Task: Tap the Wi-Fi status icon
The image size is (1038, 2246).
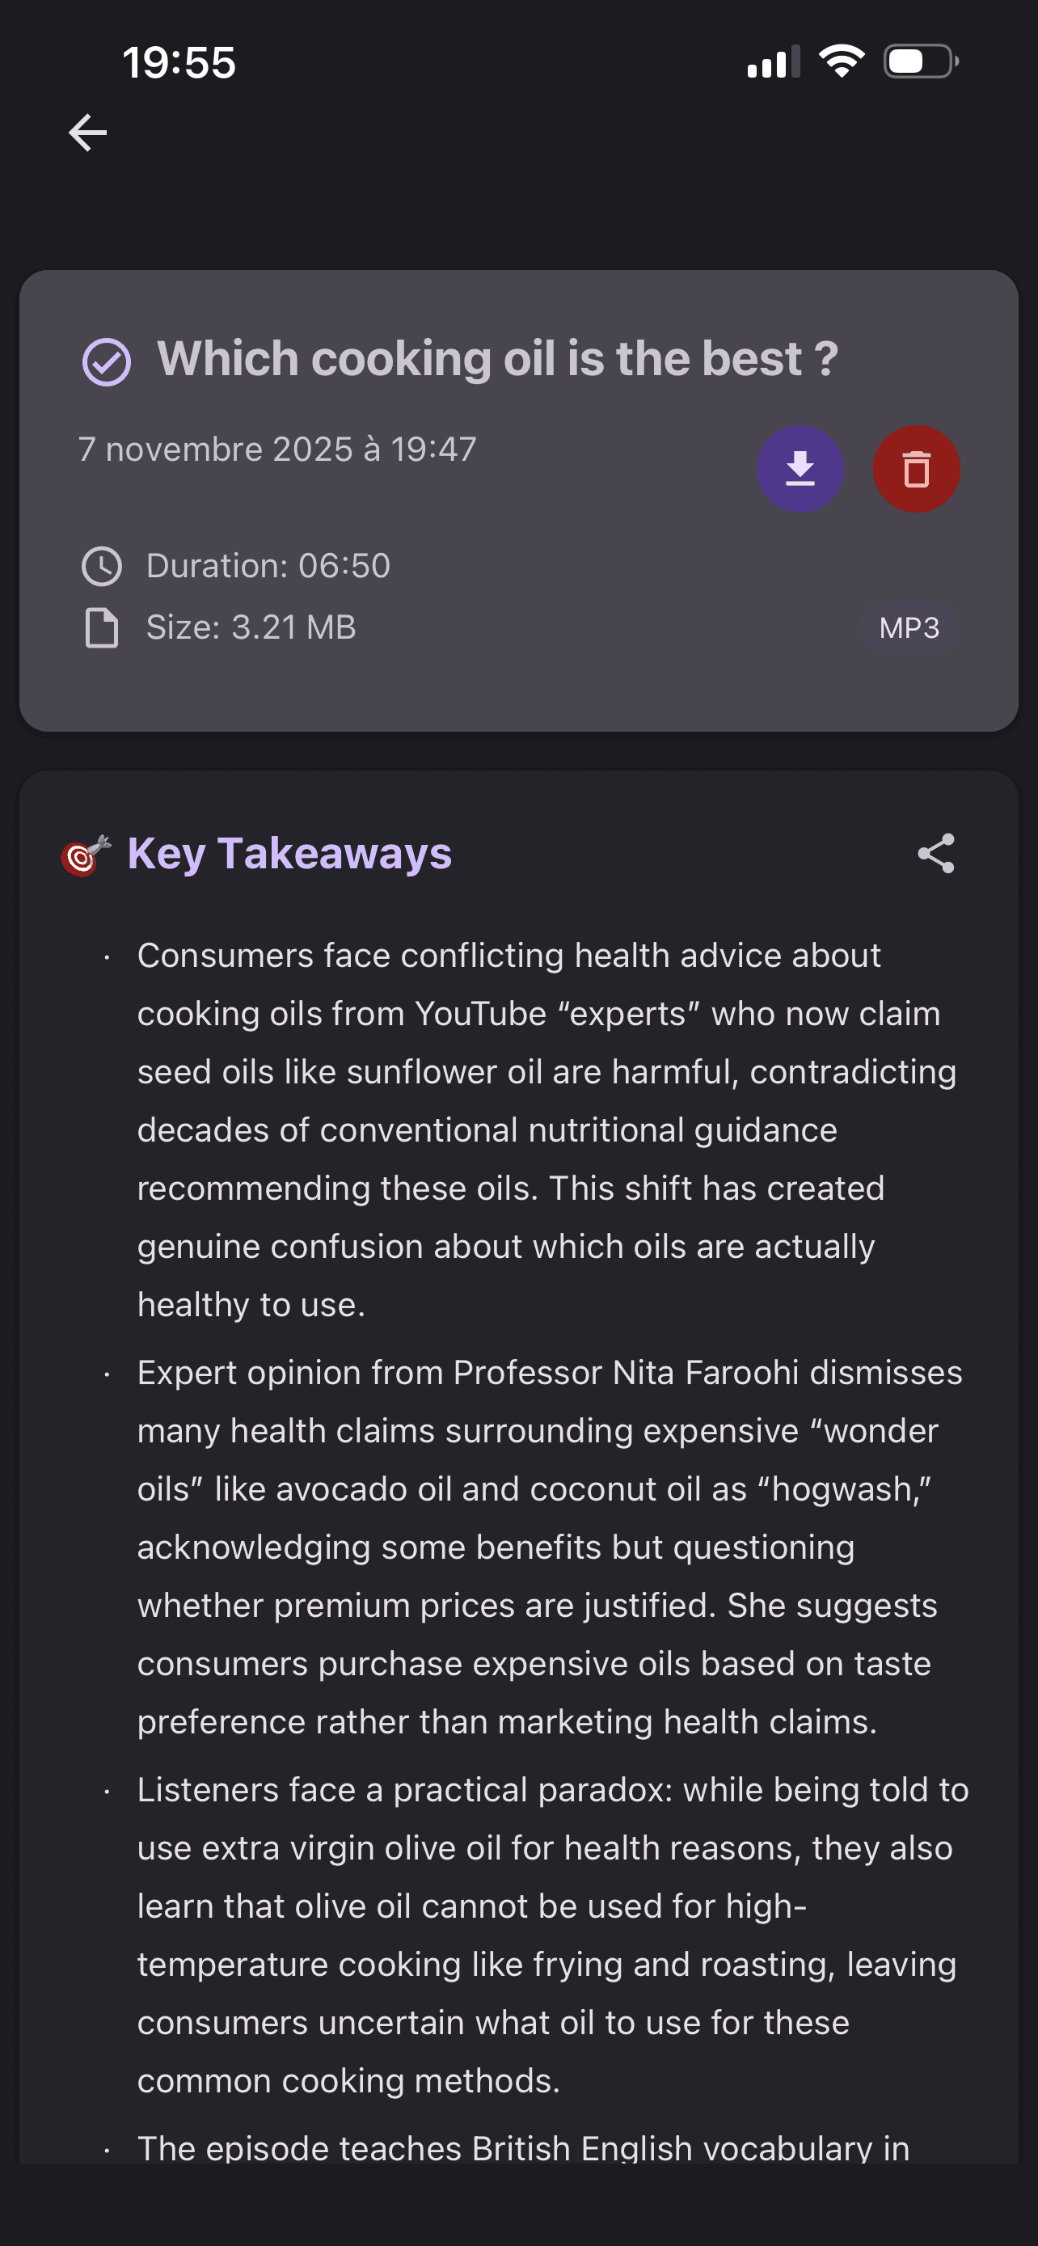Action: tap(841, 62)
